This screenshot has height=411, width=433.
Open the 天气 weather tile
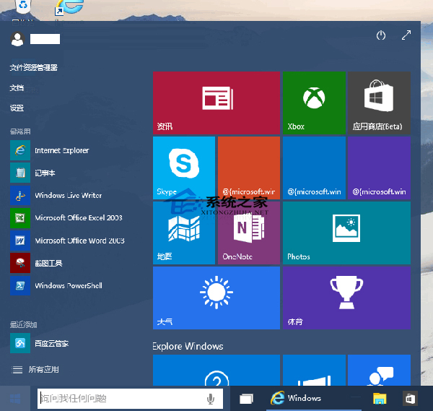click(x=216, y=298)
